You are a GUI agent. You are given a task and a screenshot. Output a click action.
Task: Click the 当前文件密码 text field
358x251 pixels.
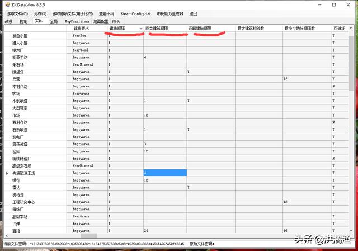112,244
